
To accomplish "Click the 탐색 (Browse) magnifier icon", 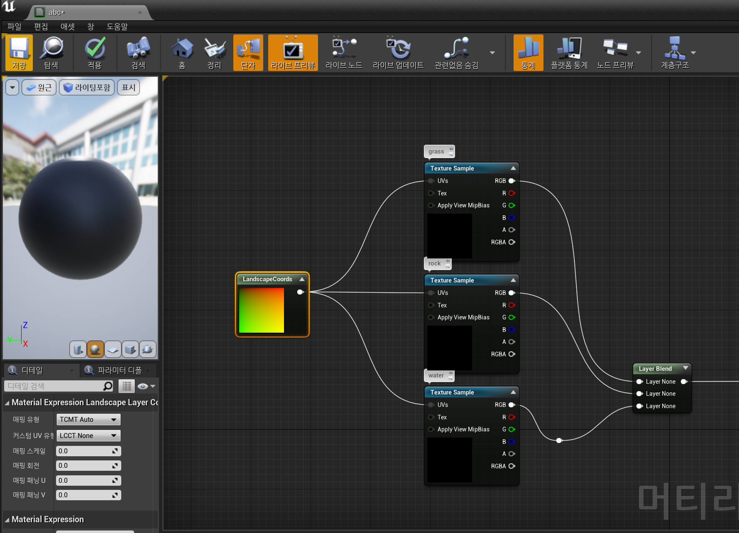I will pyautogui.click(x=51, y=52).
